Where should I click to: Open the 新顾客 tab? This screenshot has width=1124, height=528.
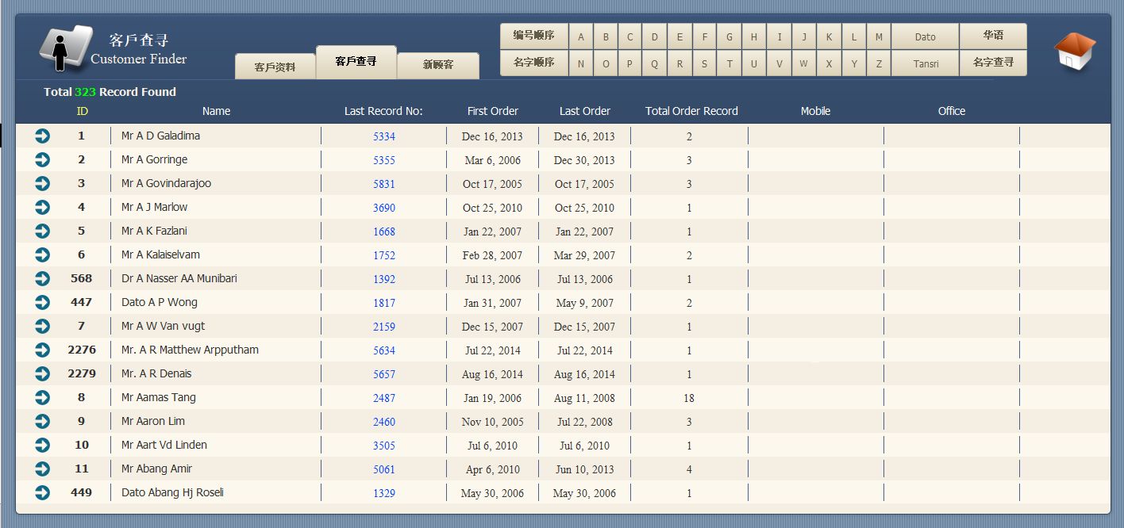pyautogui.click(x=437, y=66)
